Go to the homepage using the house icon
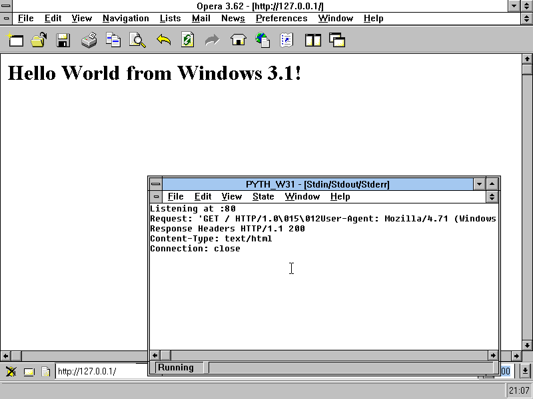This screenshot has height=399, width=533. pyautogui.click(x=238, y=41)
